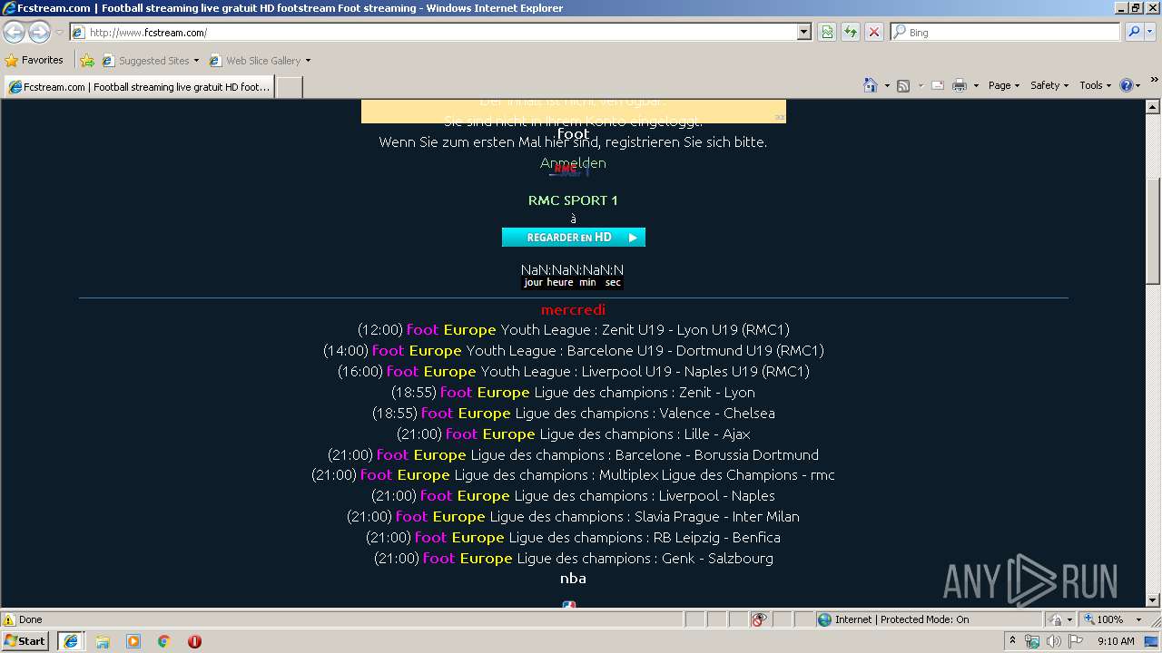This screenshot has width=1162, height=653.
Task: Open Windows Media Player taskbar icon
Action: 133,641
